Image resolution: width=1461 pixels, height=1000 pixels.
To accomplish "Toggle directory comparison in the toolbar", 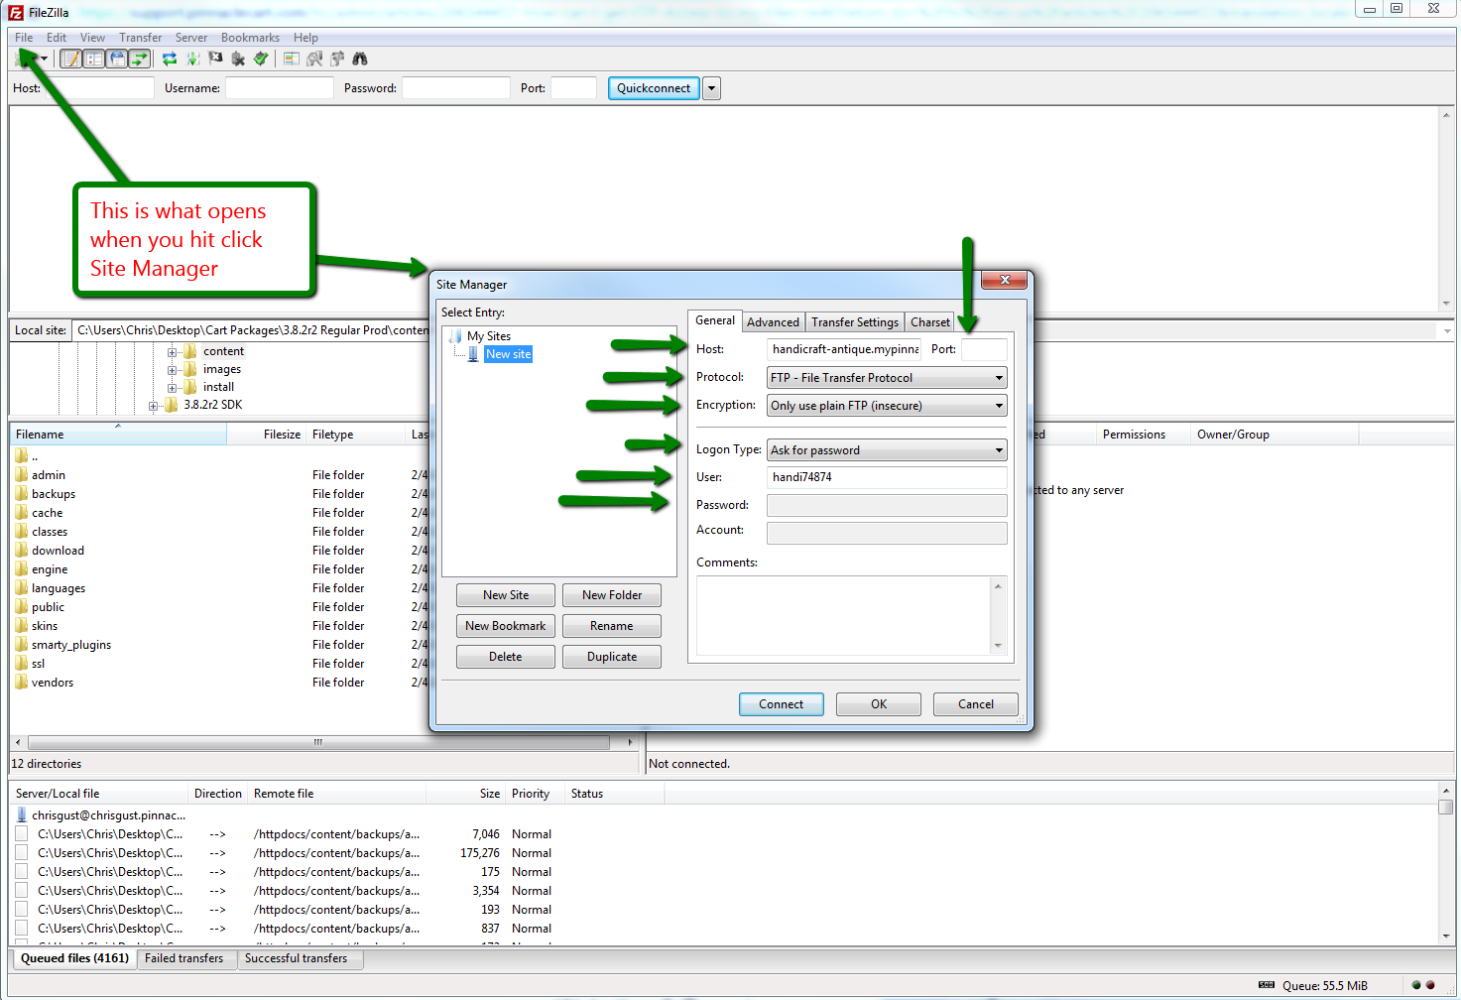I will tap(314, 60).
